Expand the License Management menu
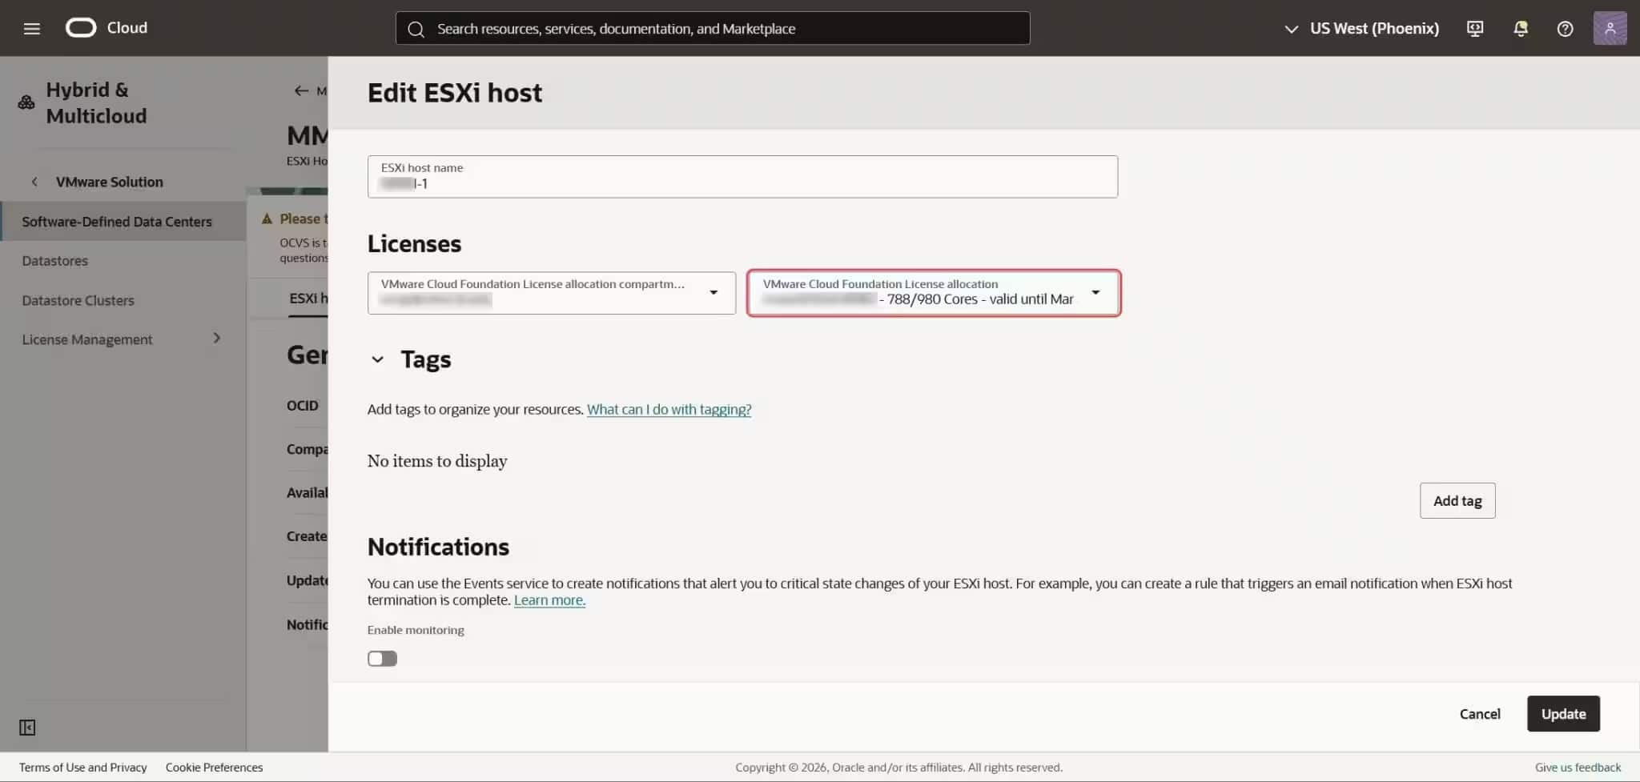1640x782 pixels. [216, 339]
